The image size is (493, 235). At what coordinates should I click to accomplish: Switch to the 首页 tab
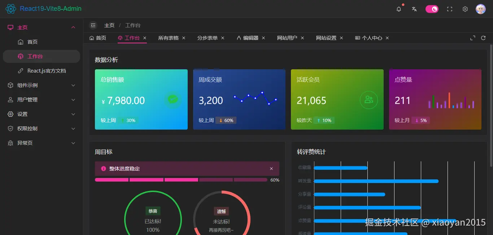click(x=97, y=38)
